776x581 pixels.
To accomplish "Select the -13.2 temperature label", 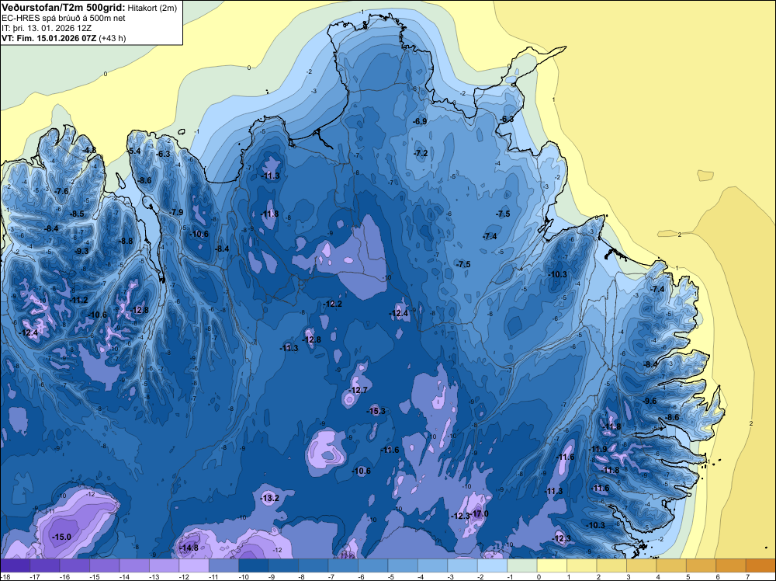I will pyautogui.click(x=270, y=499).
